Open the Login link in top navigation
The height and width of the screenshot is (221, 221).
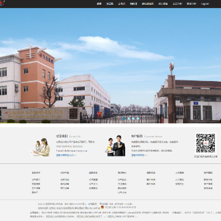click(205, 4)
